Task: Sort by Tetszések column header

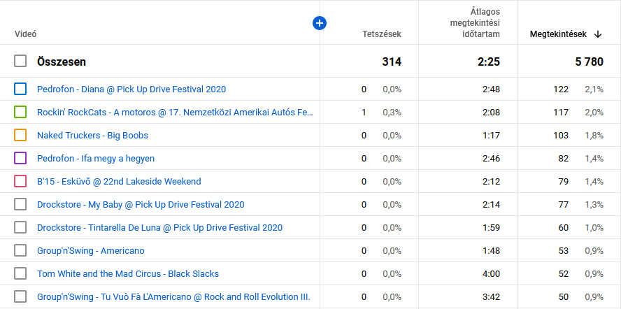Action: [381, 34]
